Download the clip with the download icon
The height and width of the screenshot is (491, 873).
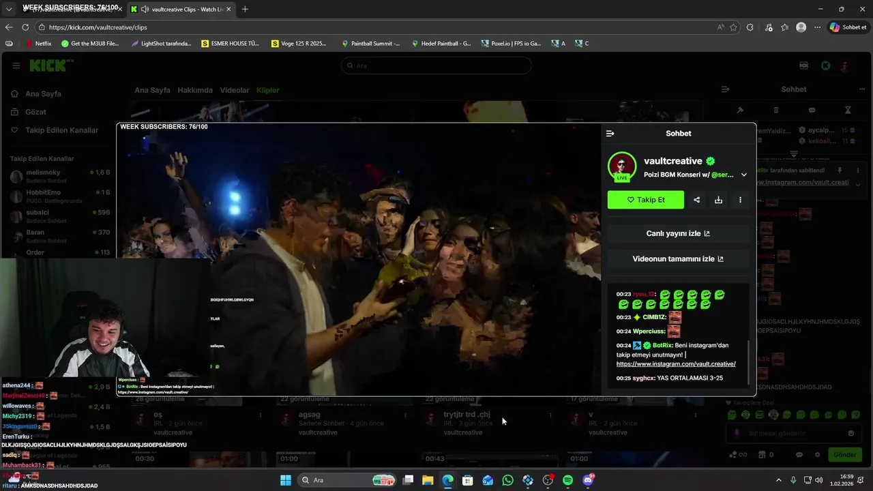coord(718,200)
